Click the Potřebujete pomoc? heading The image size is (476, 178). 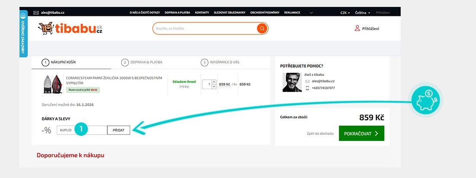coord(302,66)
